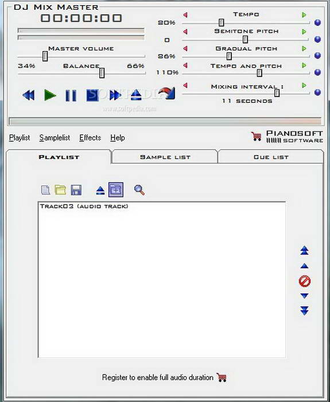Click the Register to enable full audio duration link
Viewport: 330px width, 402px height.
click(158, 377)
